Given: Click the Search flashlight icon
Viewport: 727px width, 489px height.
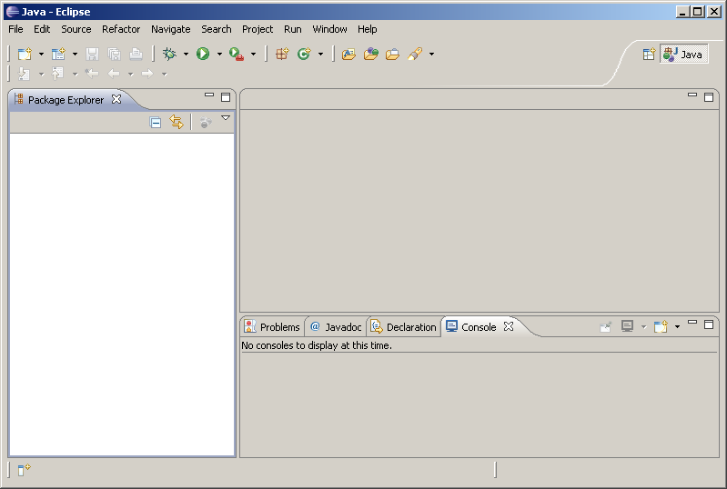Looking at the screenshot, I should pyautogui.click(x=415, y=55).
